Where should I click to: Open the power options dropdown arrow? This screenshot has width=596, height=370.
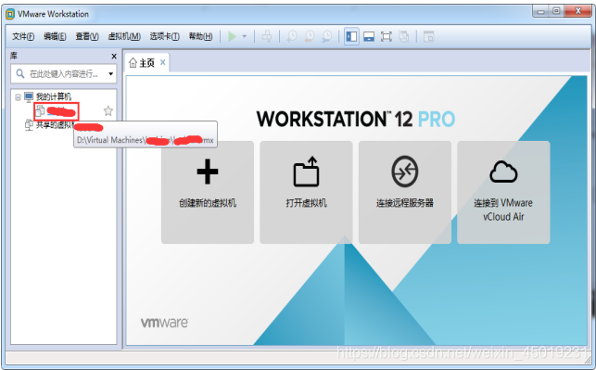pyautogui.click(x=245, y=36)
